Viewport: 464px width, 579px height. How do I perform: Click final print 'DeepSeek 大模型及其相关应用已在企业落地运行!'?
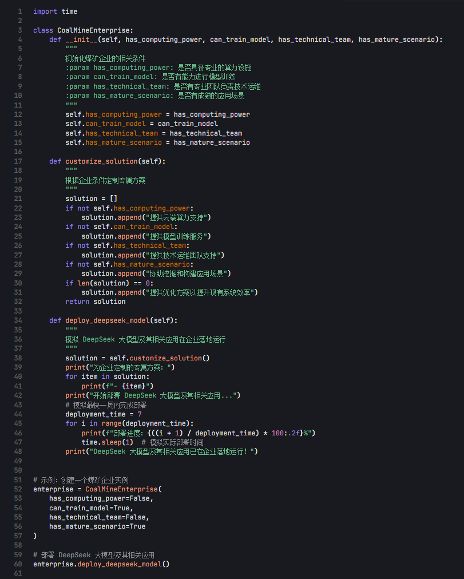161,451
